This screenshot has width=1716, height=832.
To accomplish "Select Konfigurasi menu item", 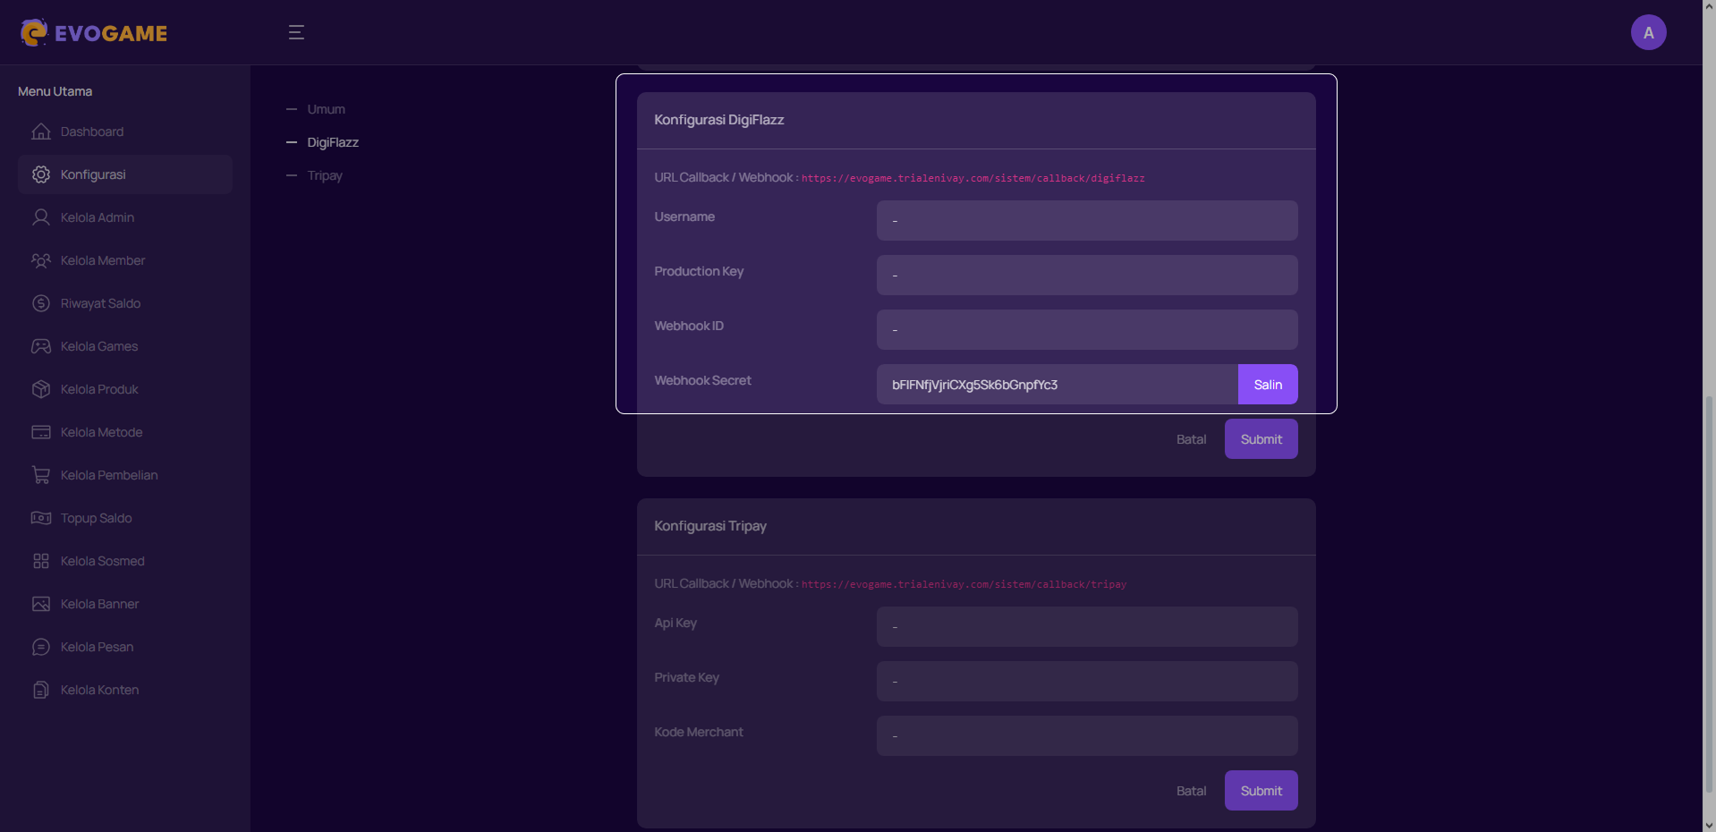I will pyautogui.click(x=125, y=174).
